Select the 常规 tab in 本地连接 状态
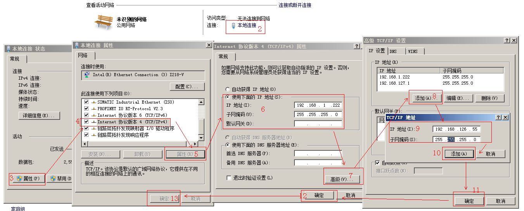 [x=17, y=59]
